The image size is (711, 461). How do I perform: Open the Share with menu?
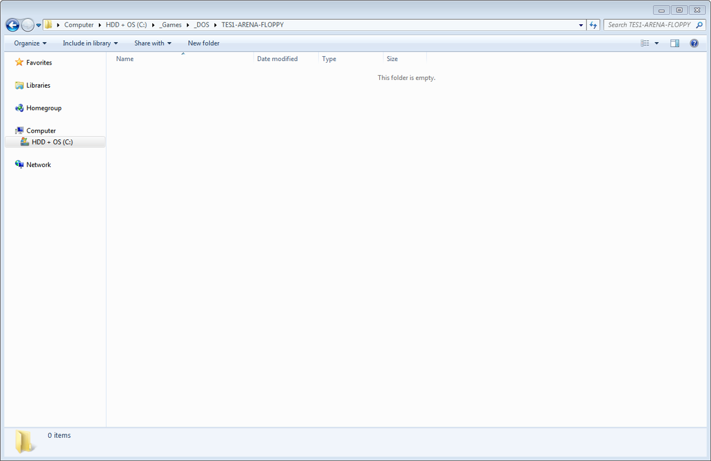pyautogui.click(x=152, y=43)
